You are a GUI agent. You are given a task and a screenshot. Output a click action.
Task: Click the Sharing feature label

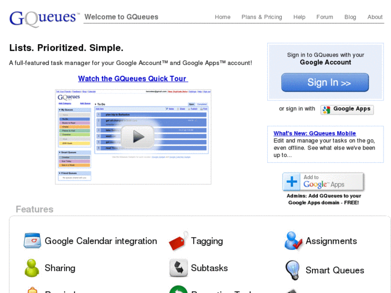click(60, 268)
